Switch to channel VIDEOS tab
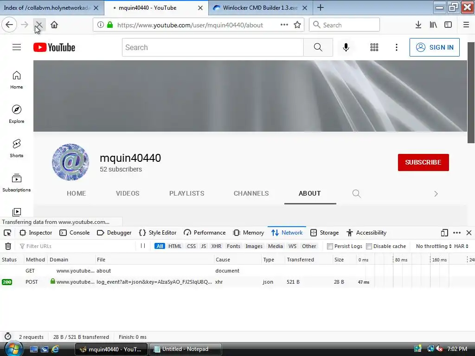 point(128,193)
